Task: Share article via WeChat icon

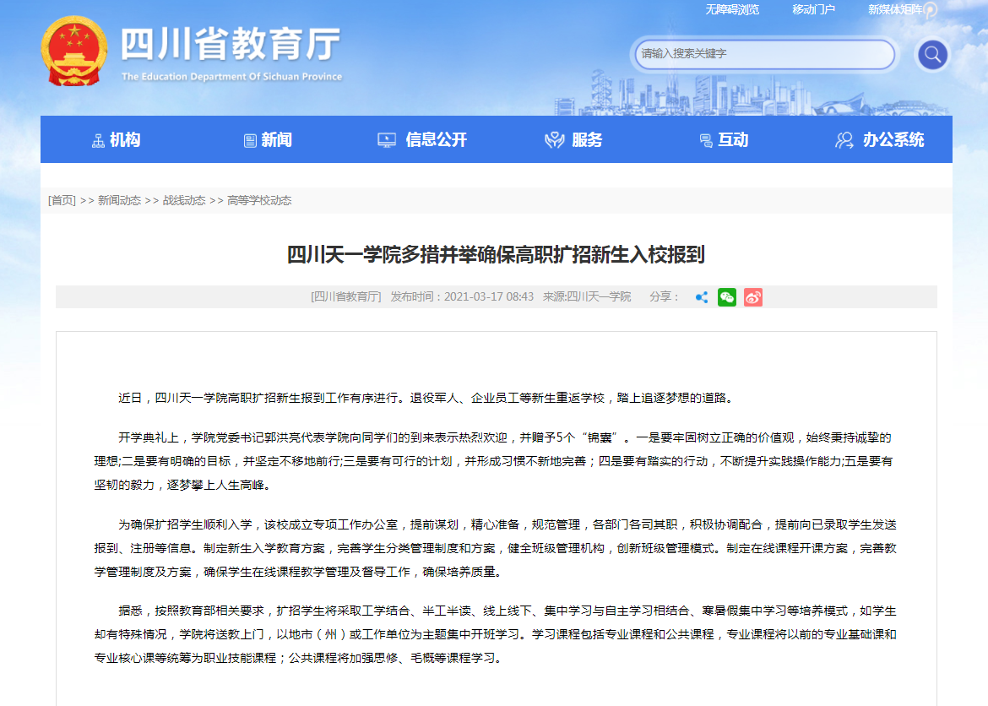Action: tap(726, 297)
